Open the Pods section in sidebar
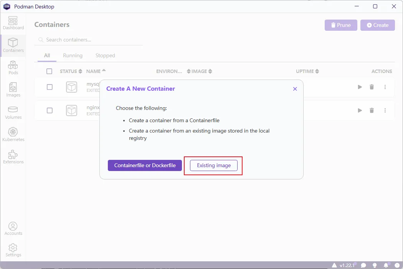The height and width of the screenshot is (269, 403). (x=13, y=67)
